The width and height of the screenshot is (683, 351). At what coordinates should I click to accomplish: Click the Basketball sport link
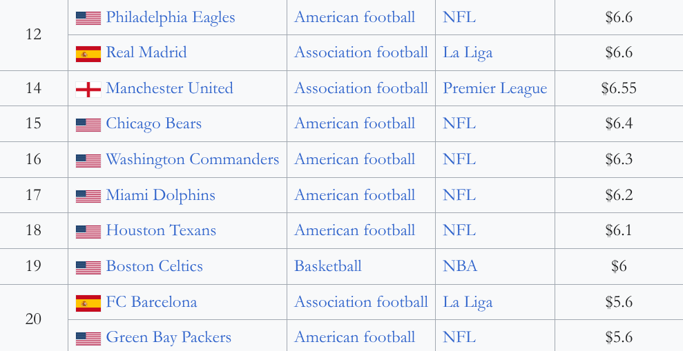click(x=328, y=266)
